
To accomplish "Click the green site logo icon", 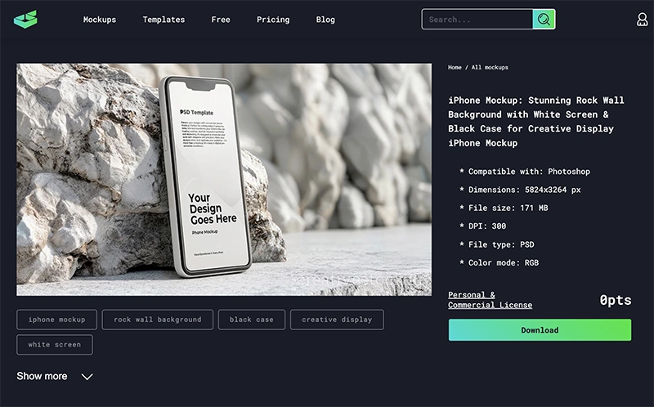I will point(25,20).
